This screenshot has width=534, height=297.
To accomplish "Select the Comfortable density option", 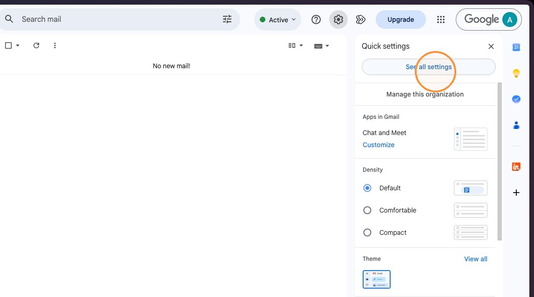I will point(367,210).
